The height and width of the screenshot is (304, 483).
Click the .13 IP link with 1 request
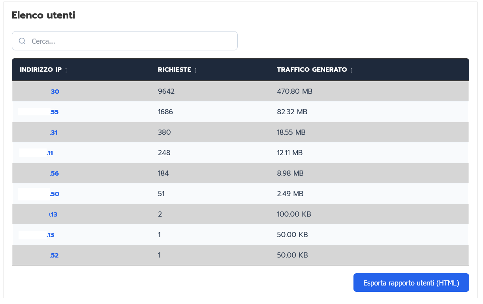[x=50, y=235]
